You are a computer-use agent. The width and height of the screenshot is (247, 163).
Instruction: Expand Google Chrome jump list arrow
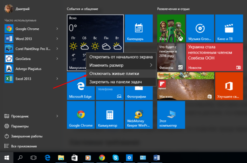pyautogui.click(x=57, y=29)
